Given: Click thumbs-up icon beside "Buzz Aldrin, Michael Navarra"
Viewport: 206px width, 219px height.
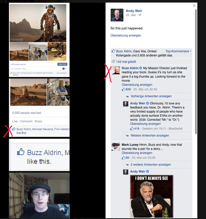Looking at the screenshot, I should pyautogui.click(x=14, y=129).
